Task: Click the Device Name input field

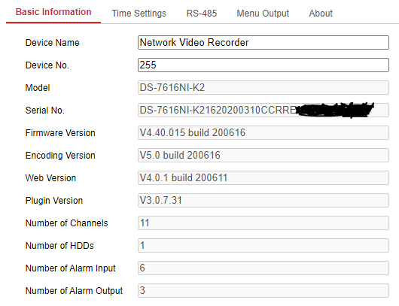Action: pyautogui.click(x=263, y=42)
